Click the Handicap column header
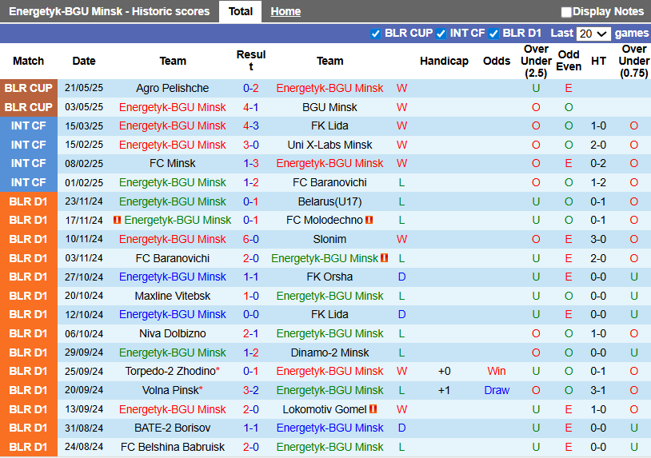 tap(444, 61)
